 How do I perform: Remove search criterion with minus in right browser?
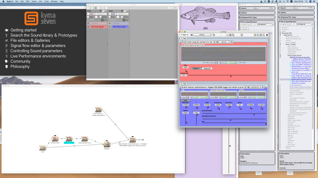(x=297, y=8)
